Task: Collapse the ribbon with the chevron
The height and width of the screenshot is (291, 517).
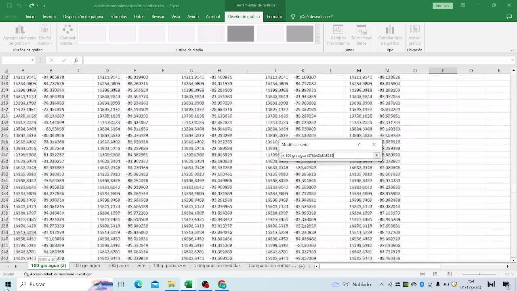Action: (512, 50)
